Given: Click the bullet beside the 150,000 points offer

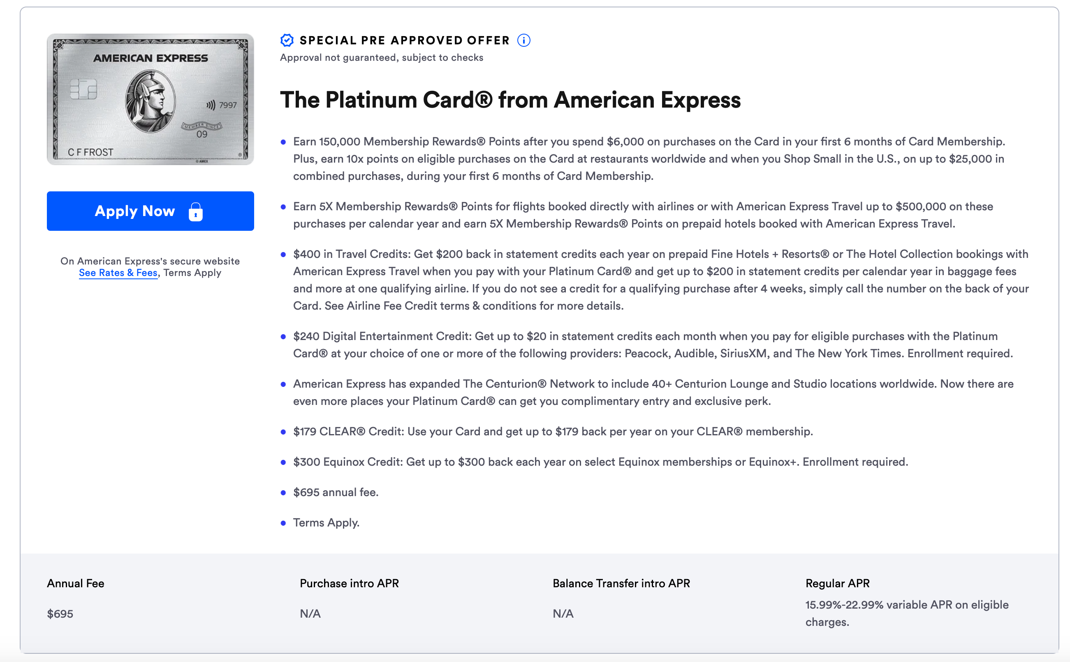Looking at the screenshot, I should pyautogui.click(x=284, y=143).
